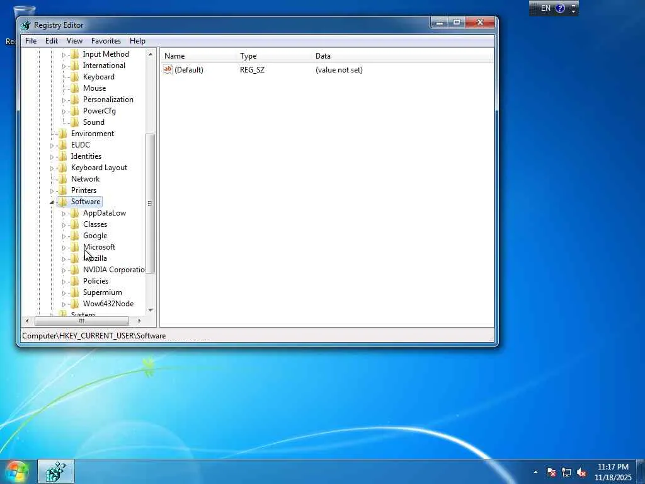Click the Input Method folder icon
Screen dimensions: 645x484
coord(75,54)
